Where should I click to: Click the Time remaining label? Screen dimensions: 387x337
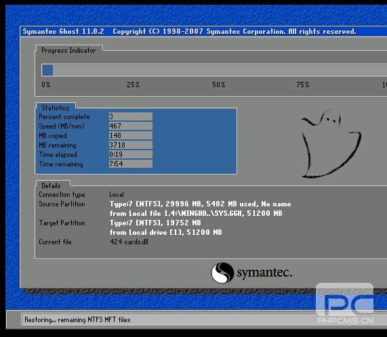pyautogui.click(x=61, y=164)
